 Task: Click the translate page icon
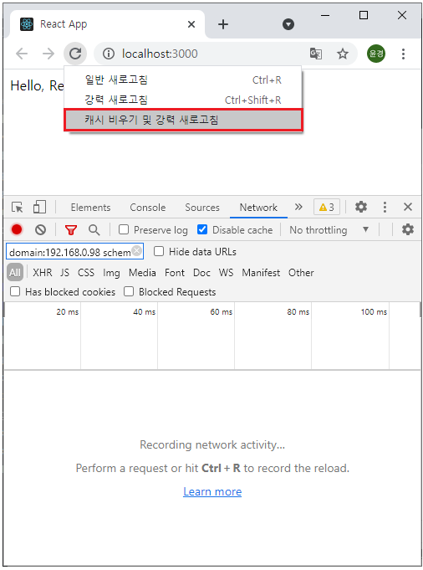tap(315, 54)
